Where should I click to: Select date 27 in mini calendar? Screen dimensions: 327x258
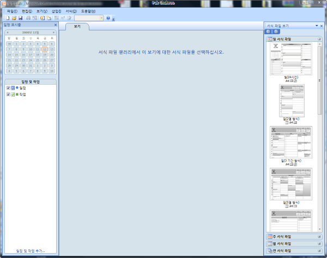click(x=52, y=60)
